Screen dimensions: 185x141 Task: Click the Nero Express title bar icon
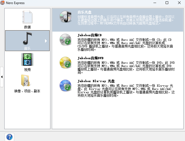(x=3, y=3)
